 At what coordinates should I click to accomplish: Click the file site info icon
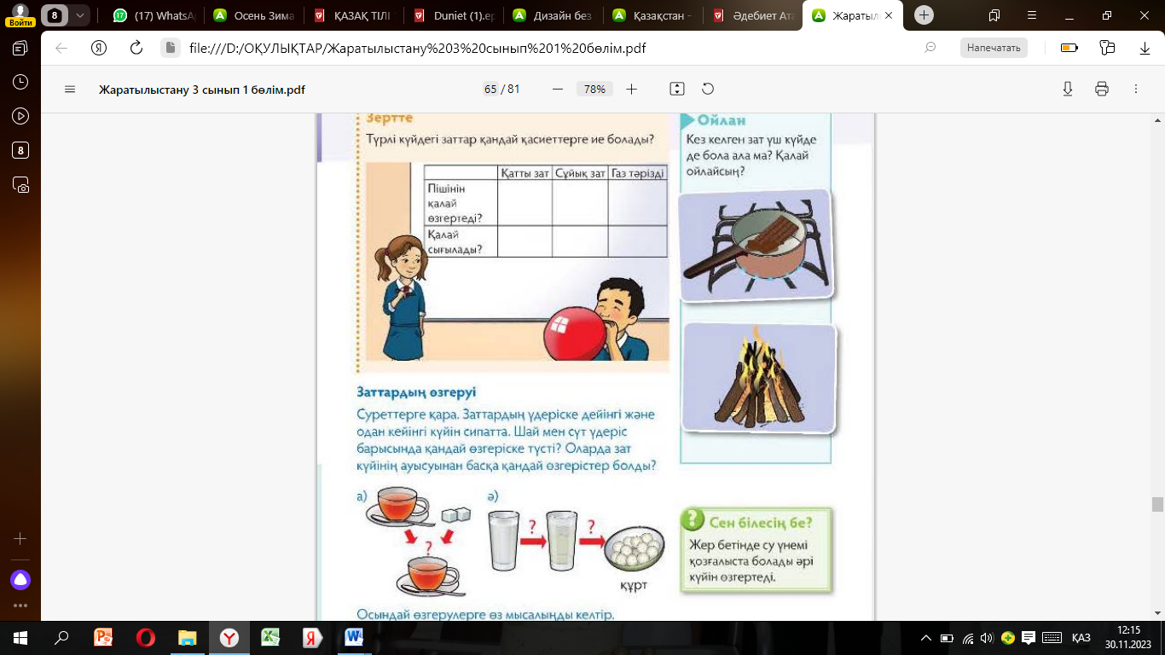[170, 48]
